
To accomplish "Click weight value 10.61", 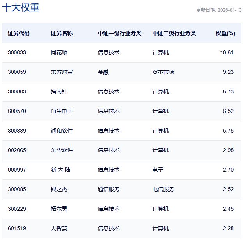I will (227, 52).
